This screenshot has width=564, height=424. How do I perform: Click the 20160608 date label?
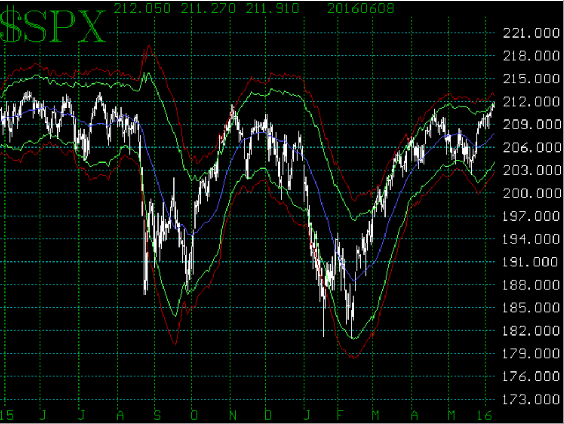360,8
